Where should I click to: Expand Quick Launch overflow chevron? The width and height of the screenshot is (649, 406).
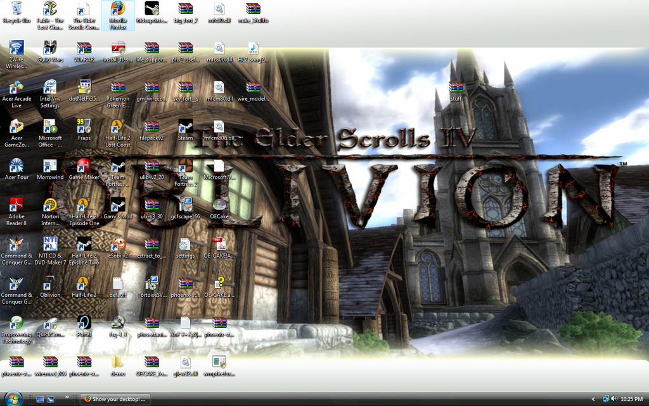pos(67,397)
